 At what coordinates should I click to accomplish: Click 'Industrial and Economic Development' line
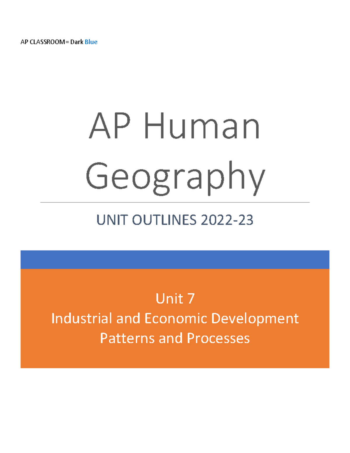pyautogui.click(x=175, y=318)
